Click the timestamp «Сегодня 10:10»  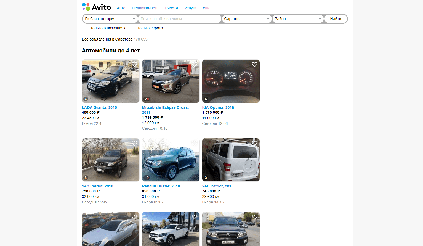(155, 128)
